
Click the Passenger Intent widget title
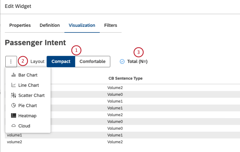[x=35, y=43]
